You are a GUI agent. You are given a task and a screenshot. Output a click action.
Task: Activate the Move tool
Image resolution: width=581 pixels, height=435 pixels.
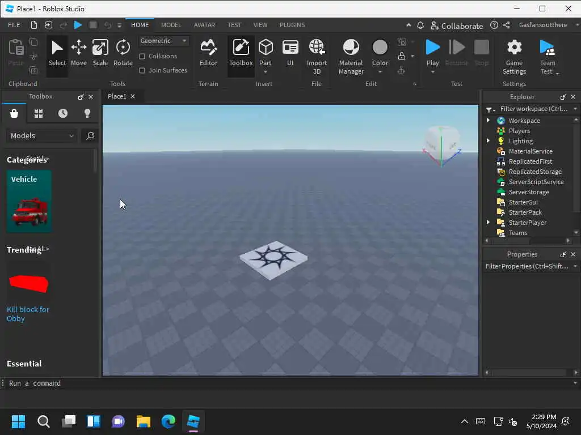pos(78,53)
